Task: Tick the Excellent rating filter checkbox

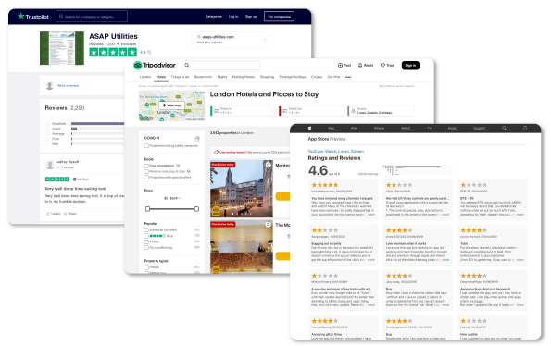Action: tap(47, 124)
